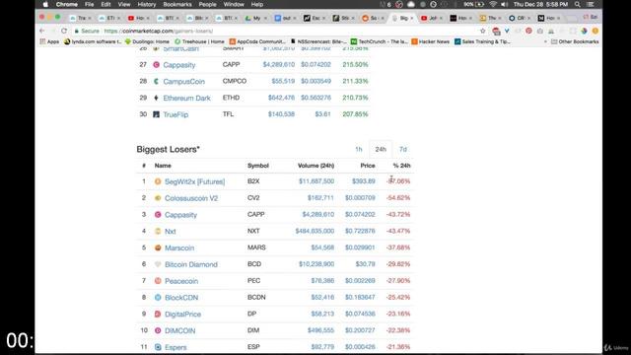Click the volume icon in menu bar
The image size is (631, 355).
click(x=504, y=4)
